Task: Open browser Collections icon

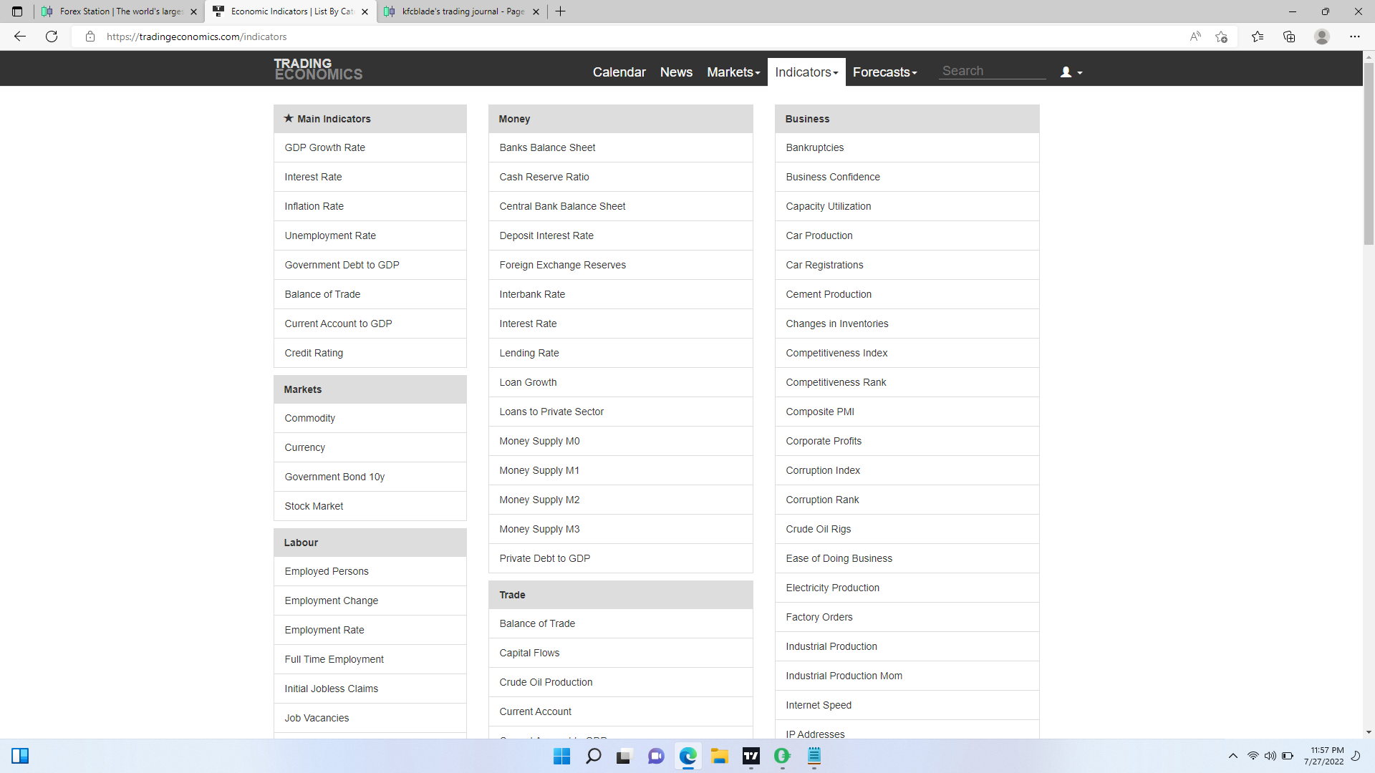Action: click(1289, 37)
